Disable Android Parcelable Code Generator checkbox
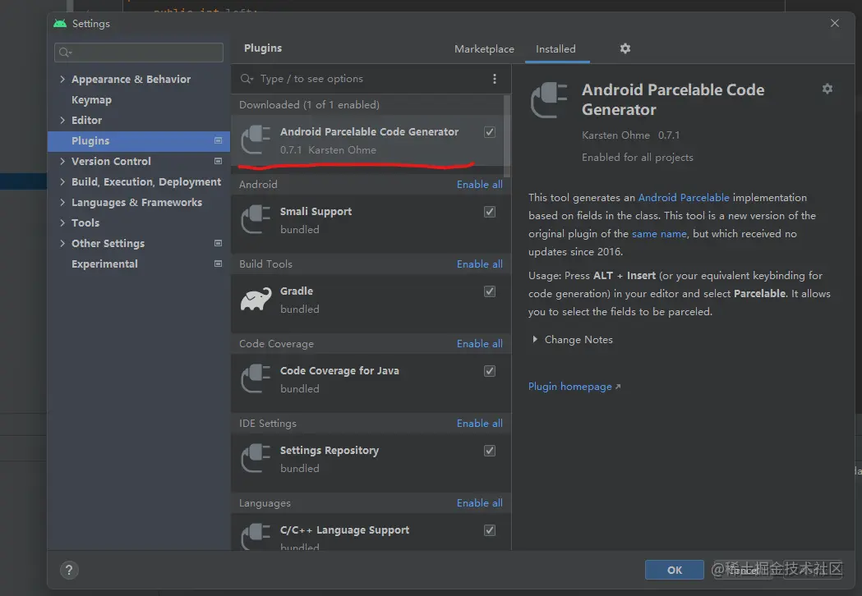Image resolution: width=862 pixels, height=596 pixels. click(489, 132)
